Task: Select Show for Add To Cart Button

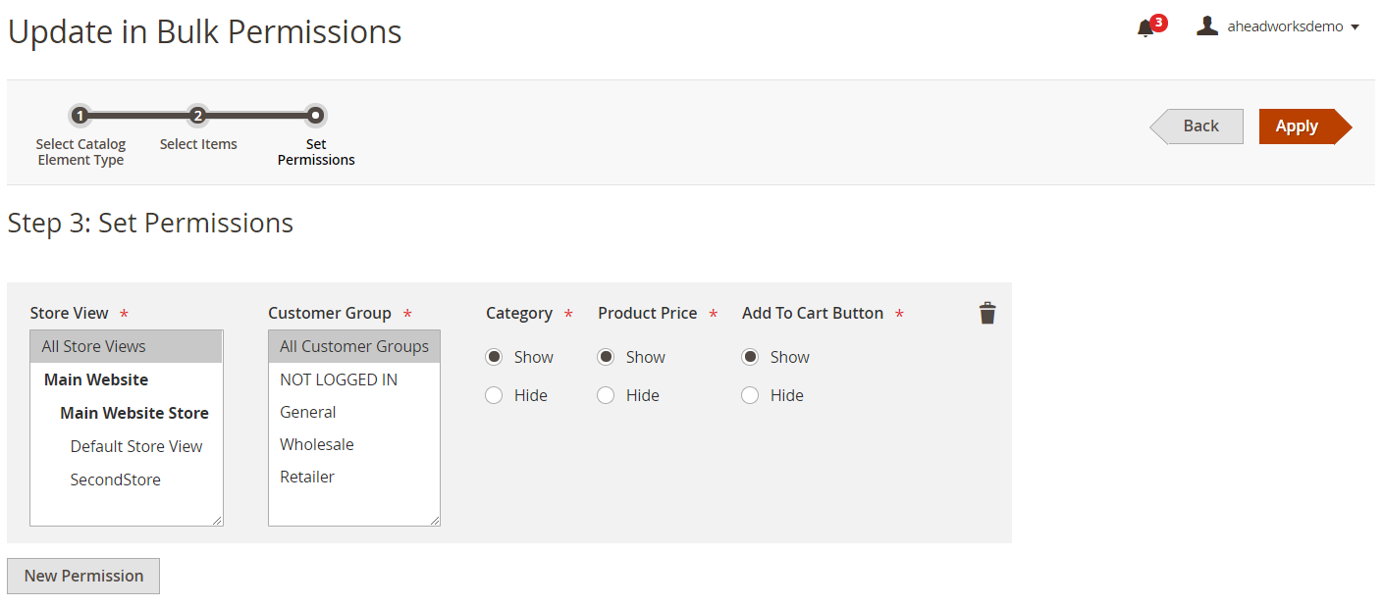Action: (750, 357)
